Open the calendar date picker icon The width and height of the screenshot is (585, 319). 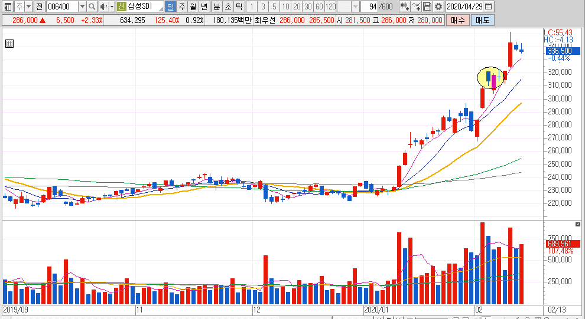coord(488,7)
